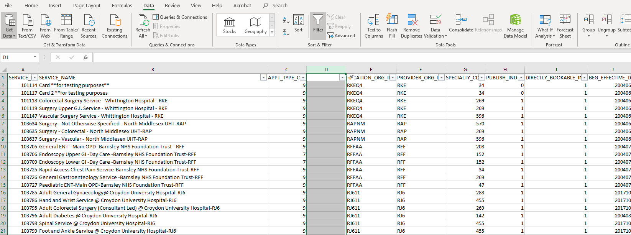This screenshot has height=235, width=631.
Task: Select column B header
Action: (153, 69)
